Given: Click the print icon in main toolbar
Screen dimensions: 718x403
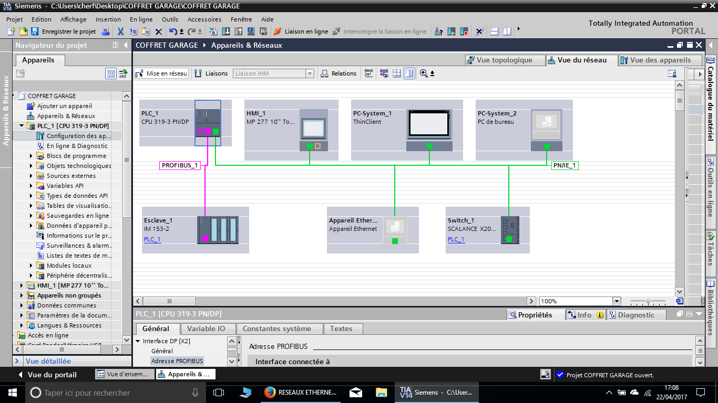Looking at the screenshot, I should (105, 31).
